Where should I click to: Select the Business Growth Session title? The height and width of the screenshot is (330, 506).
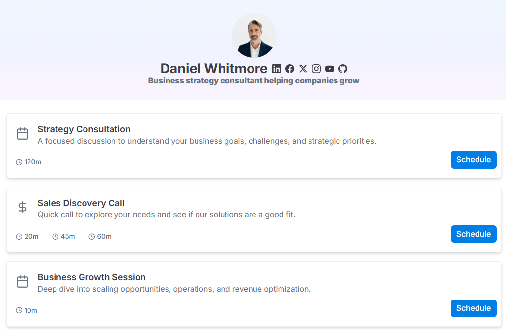pyautogui.click(x=92, y=277)
